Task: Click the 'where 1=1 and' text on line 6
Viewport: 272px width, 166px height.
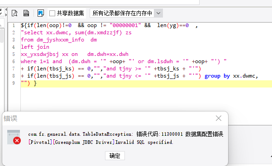Action: click(x=41, y=61)
